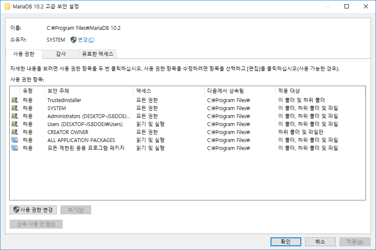Select the ALL APPLICATION PACKAGES entry

click(x=81, y=140)
